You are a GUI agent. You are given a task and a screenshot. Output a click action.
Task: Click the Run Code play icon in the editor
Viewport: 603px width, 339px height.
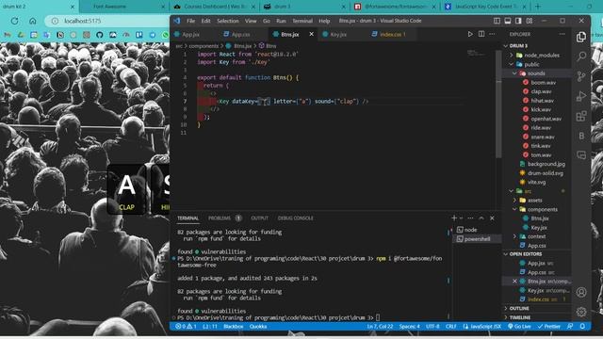pos(470,34)
